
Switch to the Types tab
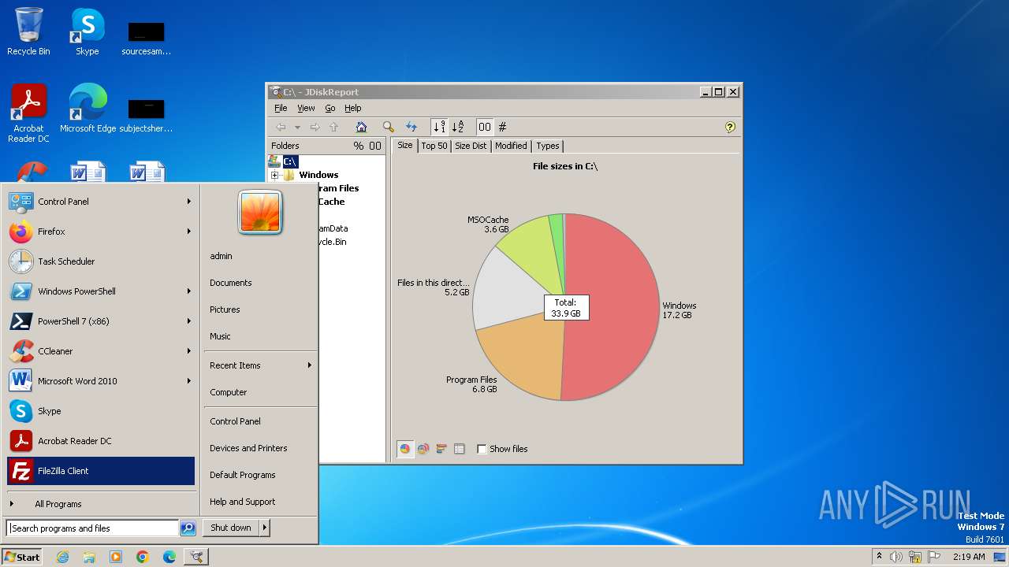[548, 146]
